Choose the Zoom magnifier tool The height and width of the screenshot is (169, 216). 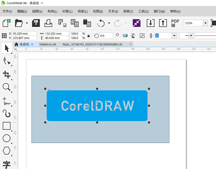click(6, 87)
